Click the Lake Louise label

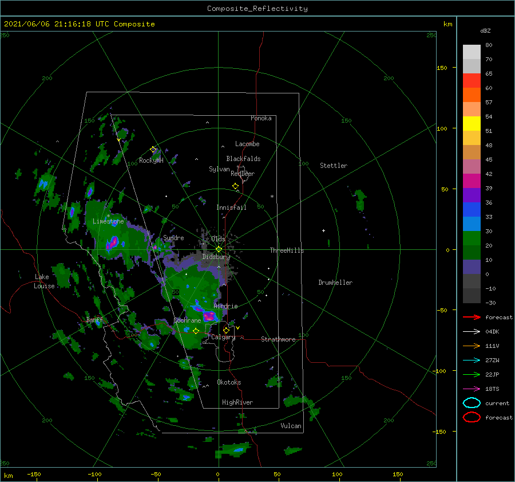point(44,281)
